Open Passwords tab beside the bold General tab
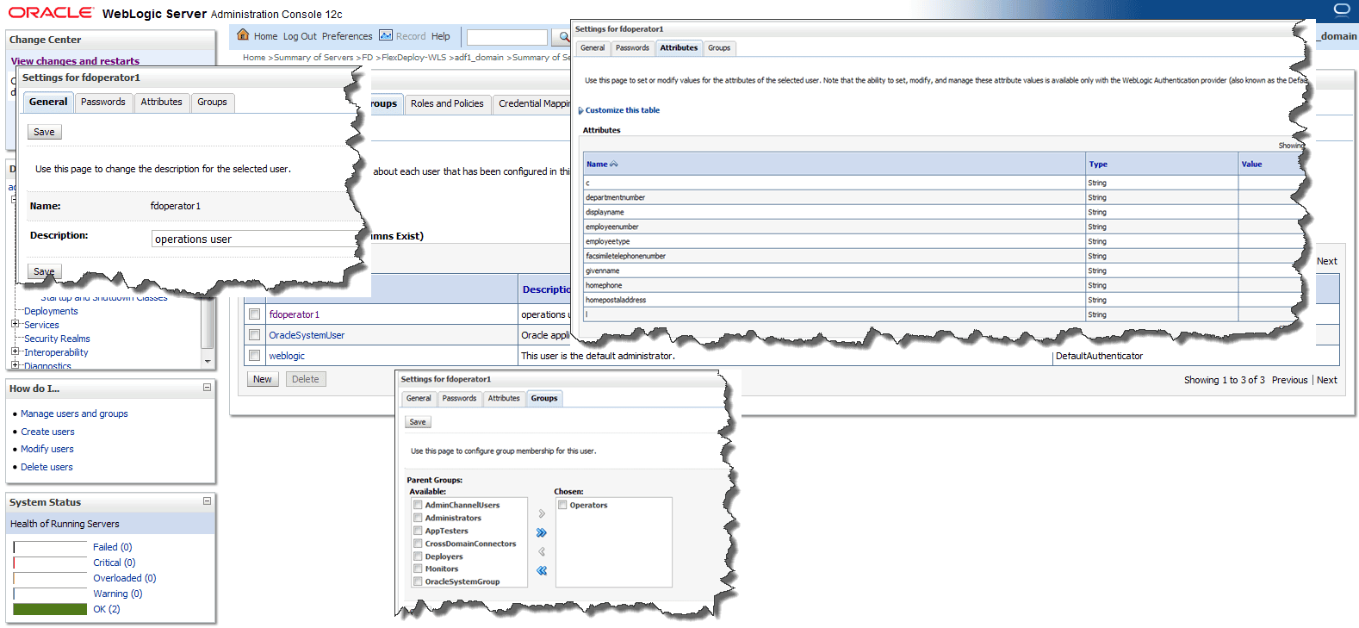This screenshot has height=628, width=1359. click(x=103, y=102)
